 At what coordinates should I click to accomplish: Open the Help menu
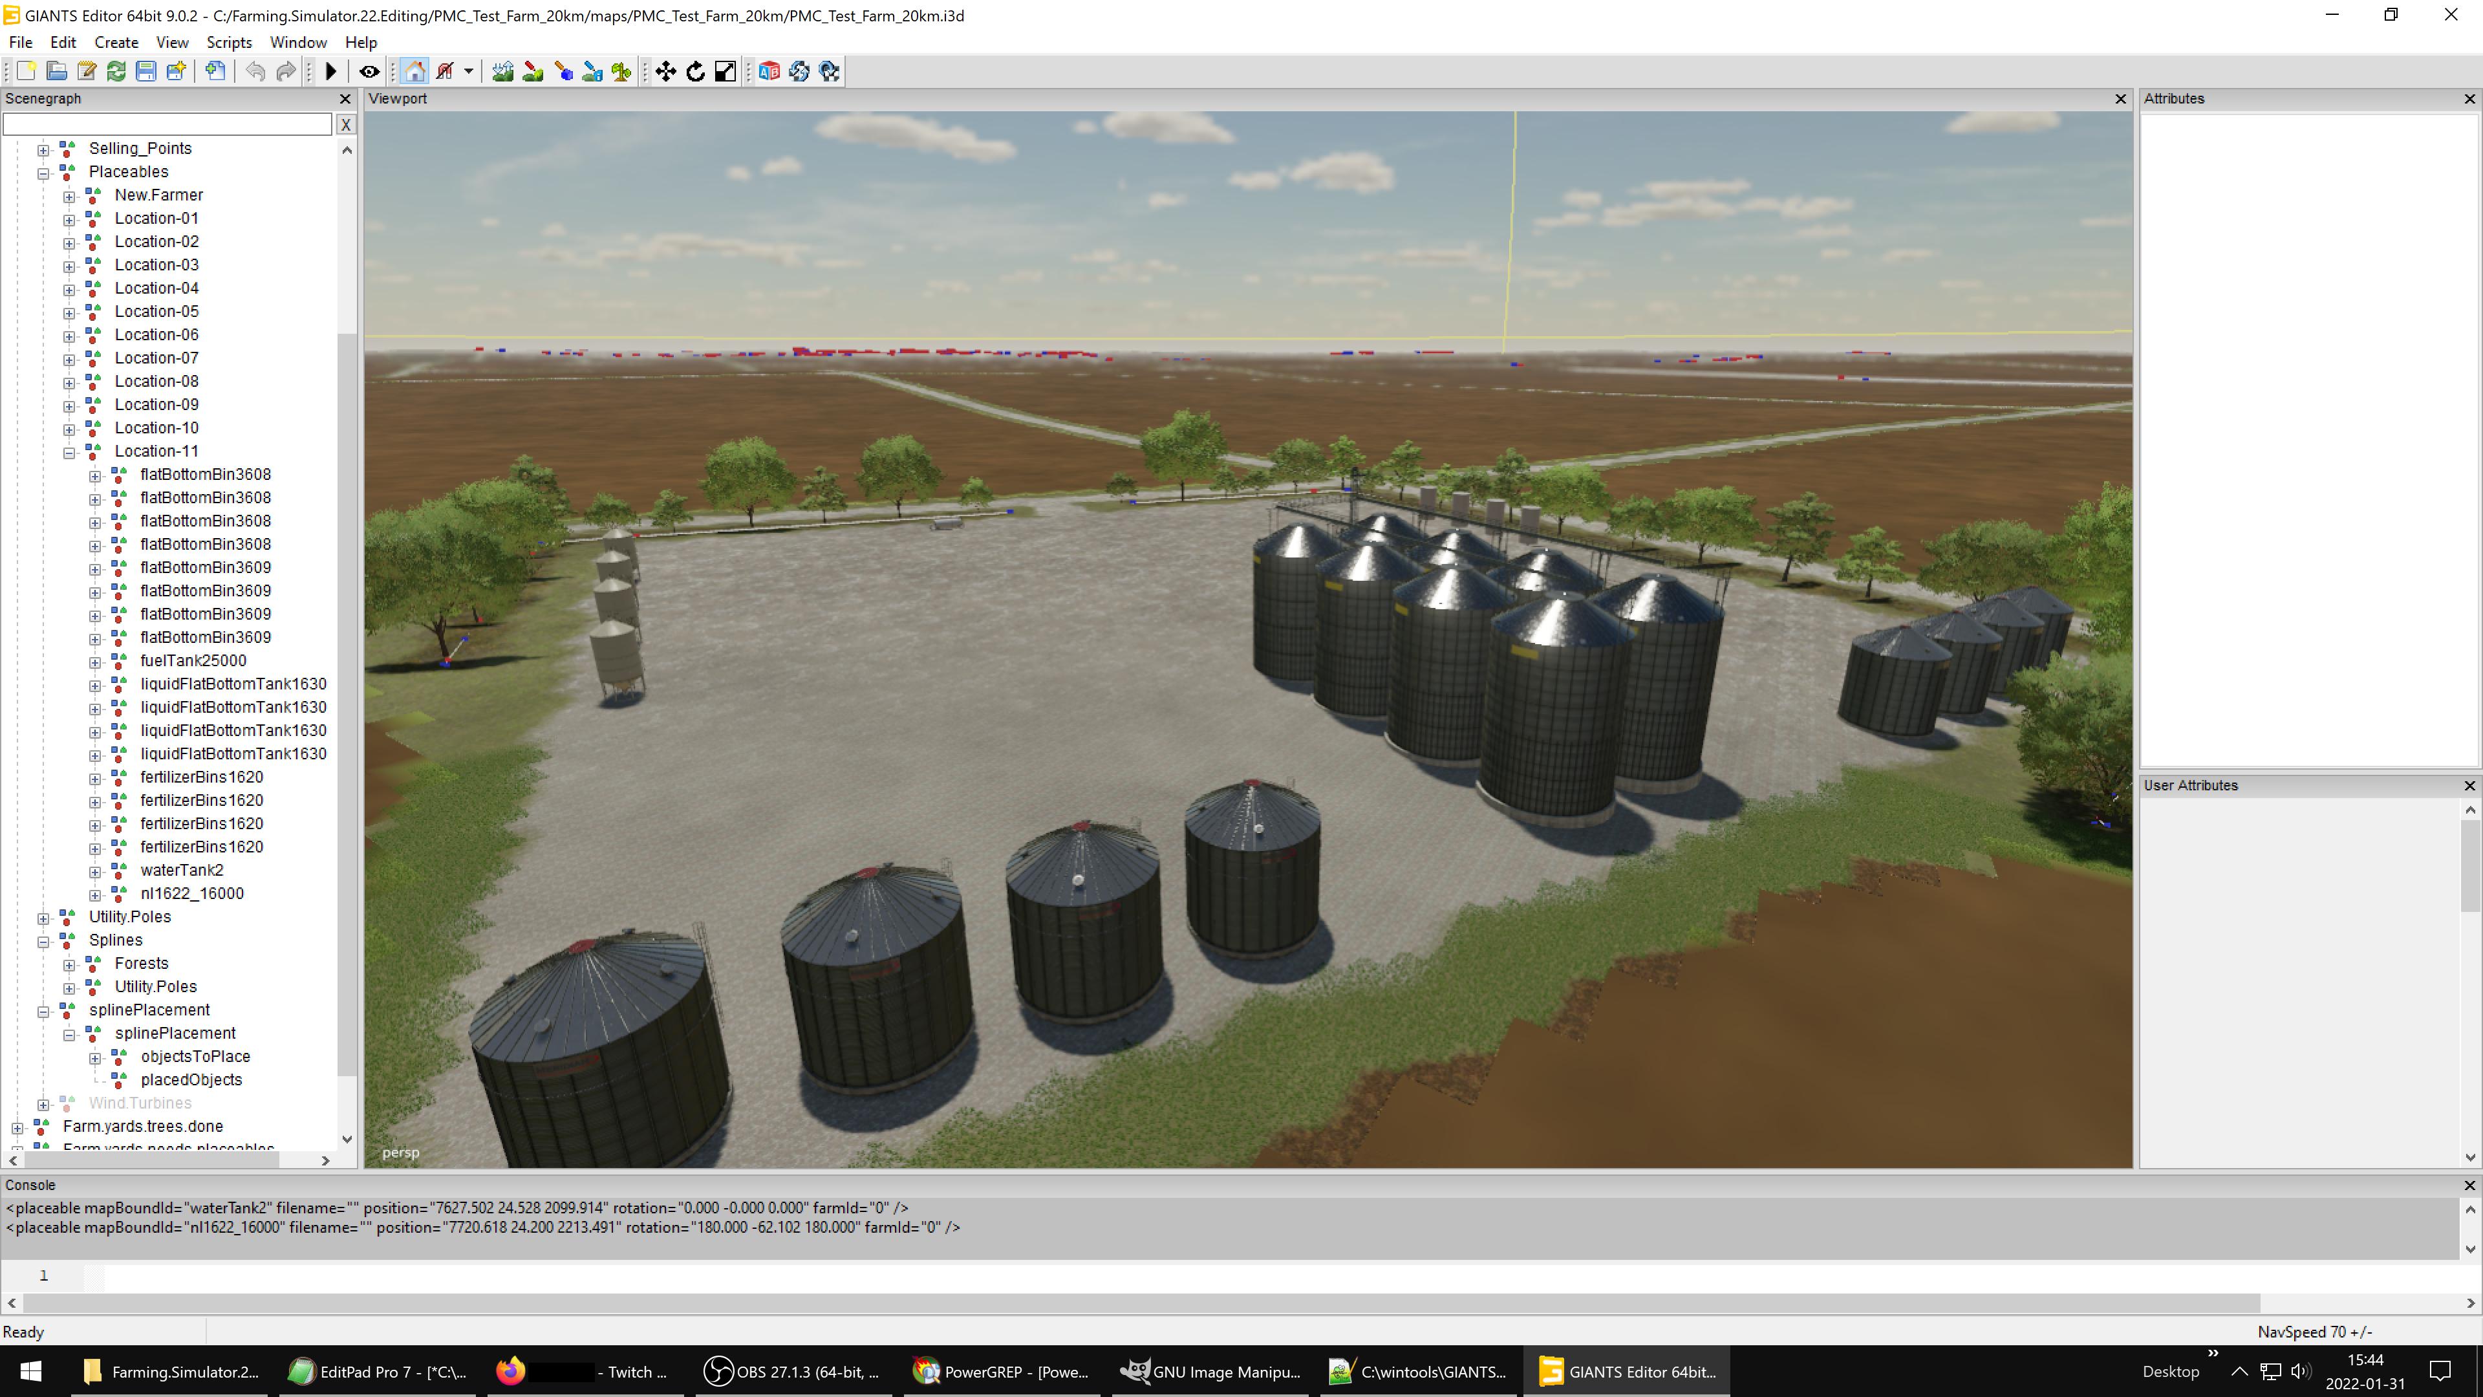tap(361, 43)
